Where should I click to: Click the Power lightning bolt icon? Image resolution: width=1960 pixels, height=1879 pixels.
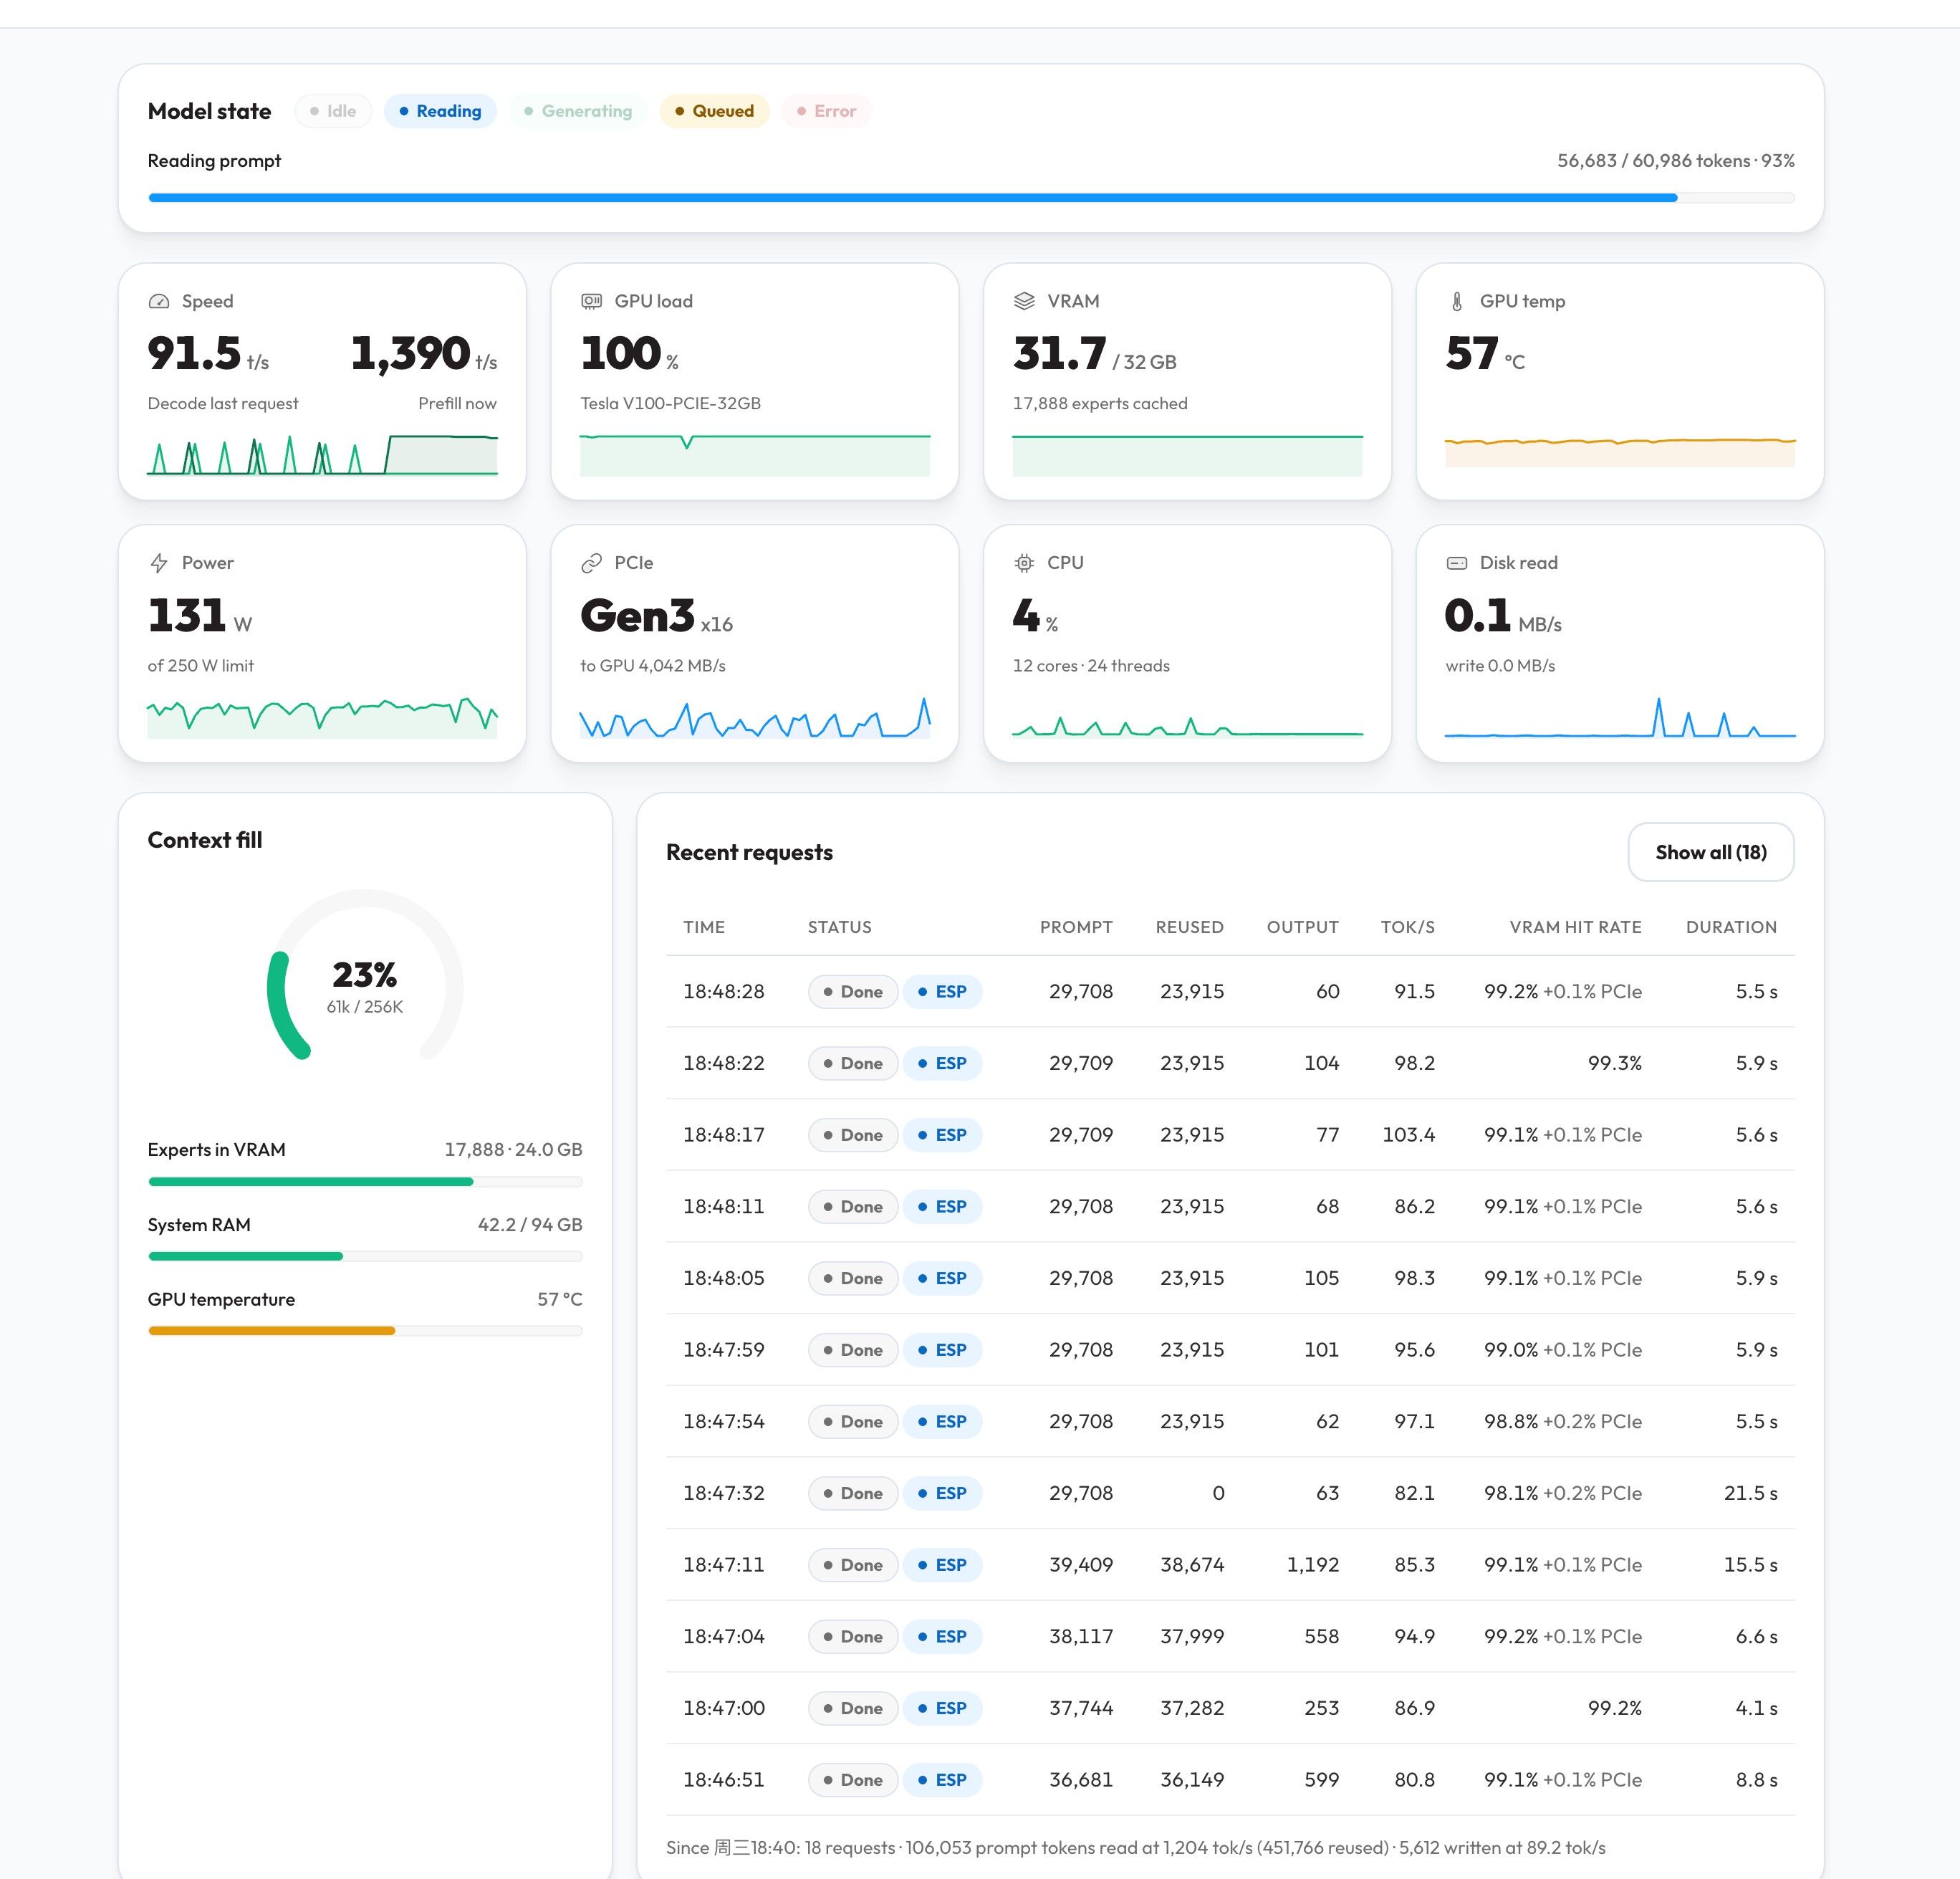[159, 563]
